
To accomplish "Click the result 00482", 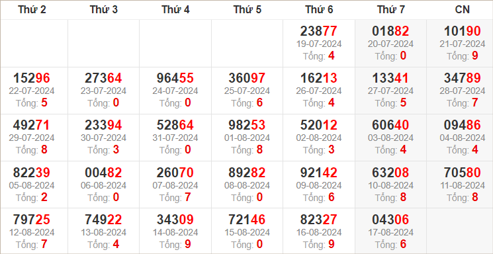I will pos(103,173).
